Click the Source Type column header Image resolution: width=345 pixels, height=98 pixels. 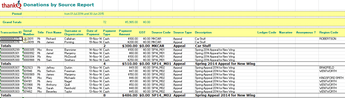182,33
